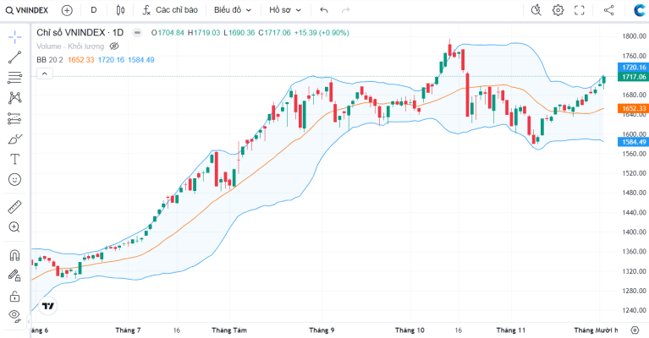Show the hidden Volume indicator

click(114, 46)
